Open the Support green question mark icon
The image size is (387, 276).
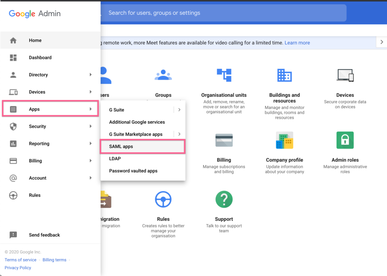pyautogui.click(x=224, y=199)
